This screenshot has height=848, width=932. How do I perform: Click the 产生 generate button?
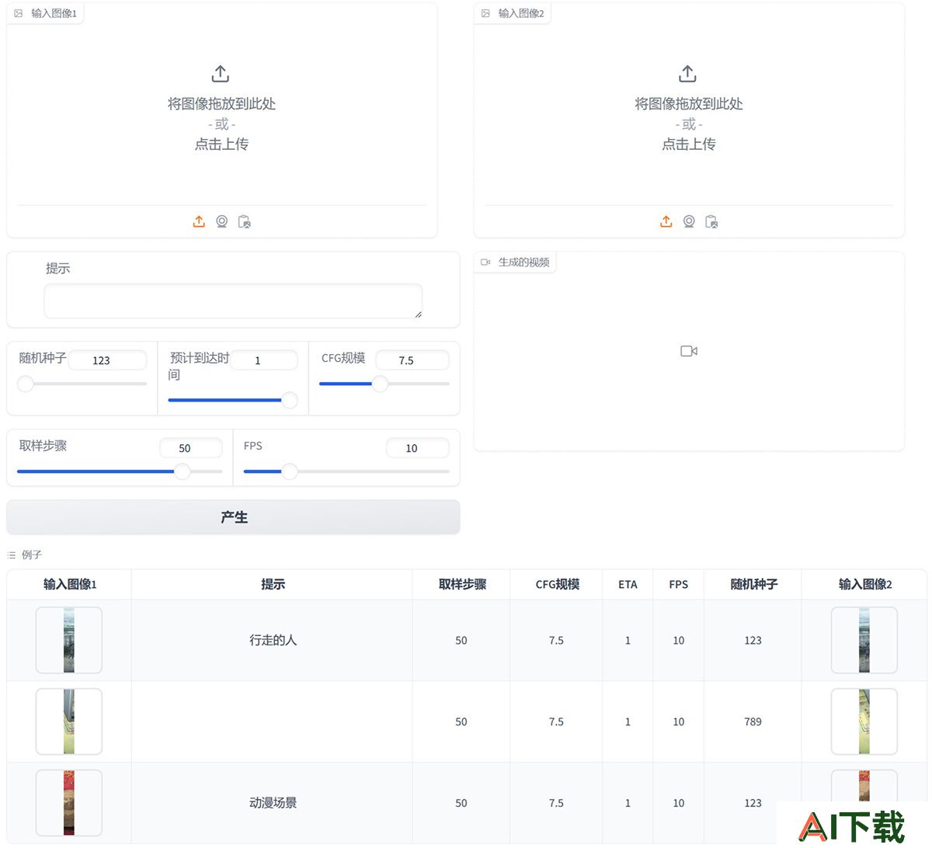pyautogui.click(x=233, y=517)
